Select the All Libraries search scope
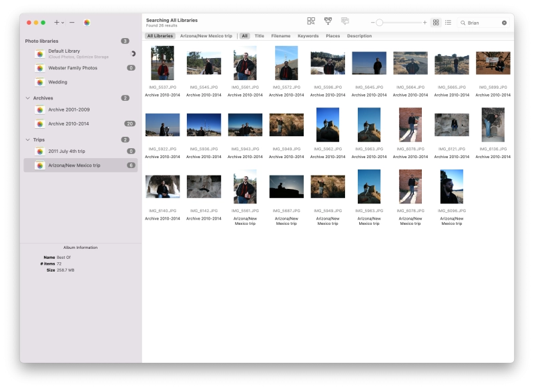Image resolution: width=534 pixels, height=389 pixels. [x=160, y=36]
